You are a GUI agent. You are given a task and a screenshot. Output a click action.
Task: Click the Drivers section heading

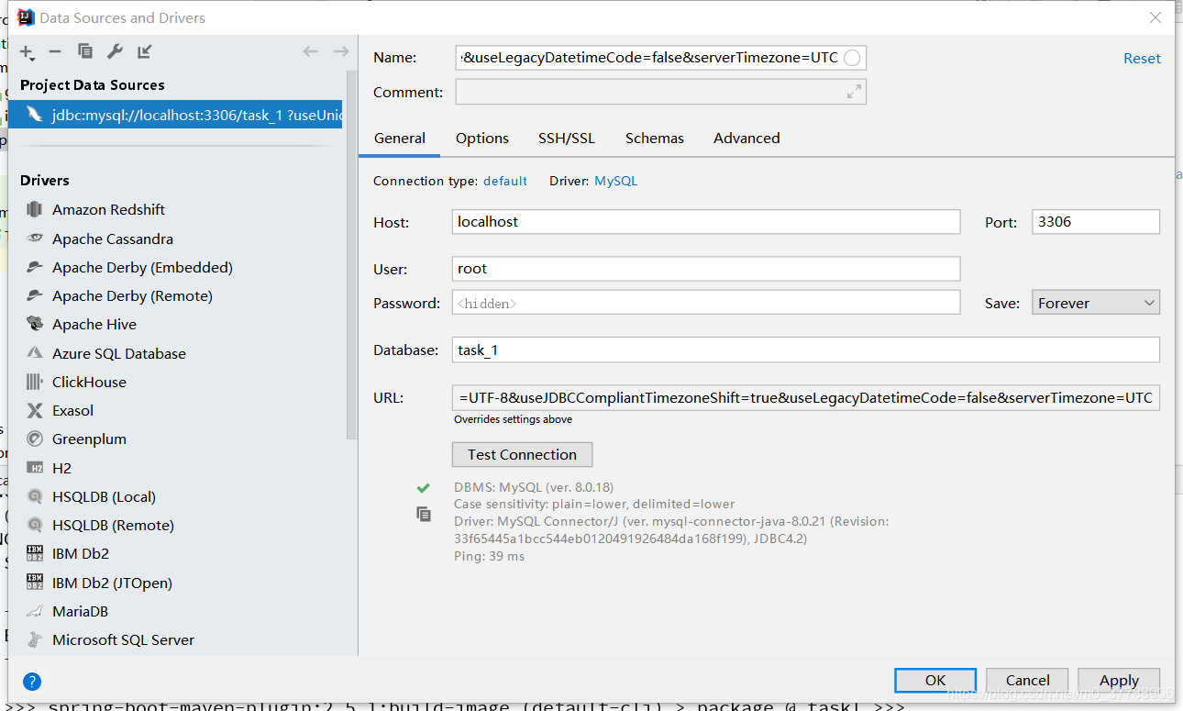[x=45, y=180]
